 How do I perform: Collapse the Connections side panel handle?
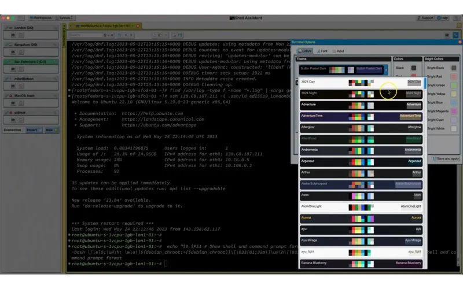click(x=64, y=35)
